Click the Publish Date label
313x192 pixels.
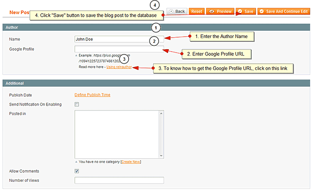(21, 95)
